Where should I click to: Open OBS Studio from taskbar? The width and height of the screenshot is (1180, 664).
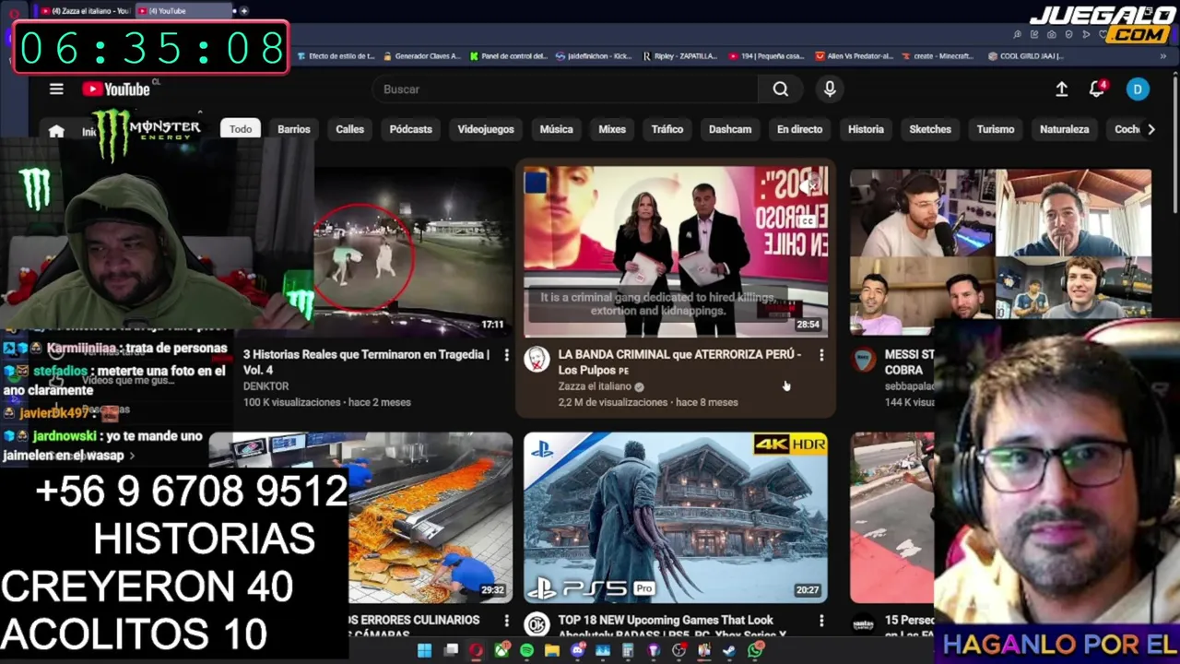[678, 650]
